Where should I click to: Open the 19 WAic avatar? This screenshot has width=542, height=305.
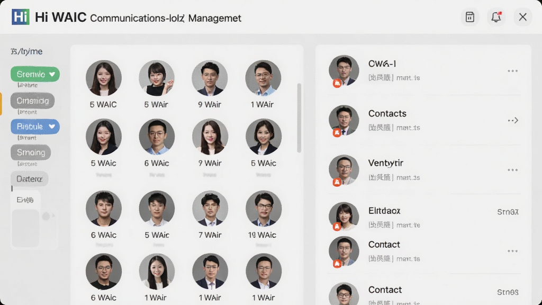[x=264, y=209]
